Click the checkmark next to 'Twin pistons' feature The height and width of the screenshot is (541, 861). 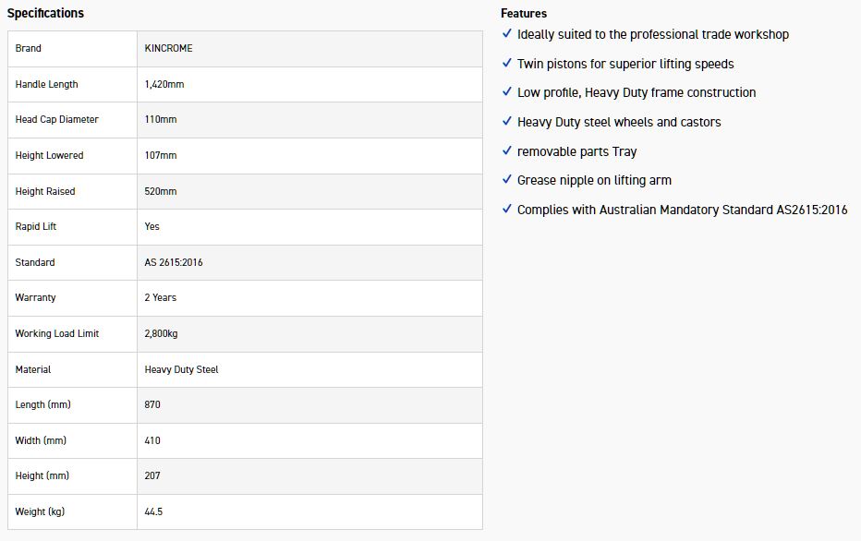(x=506, y=64)
